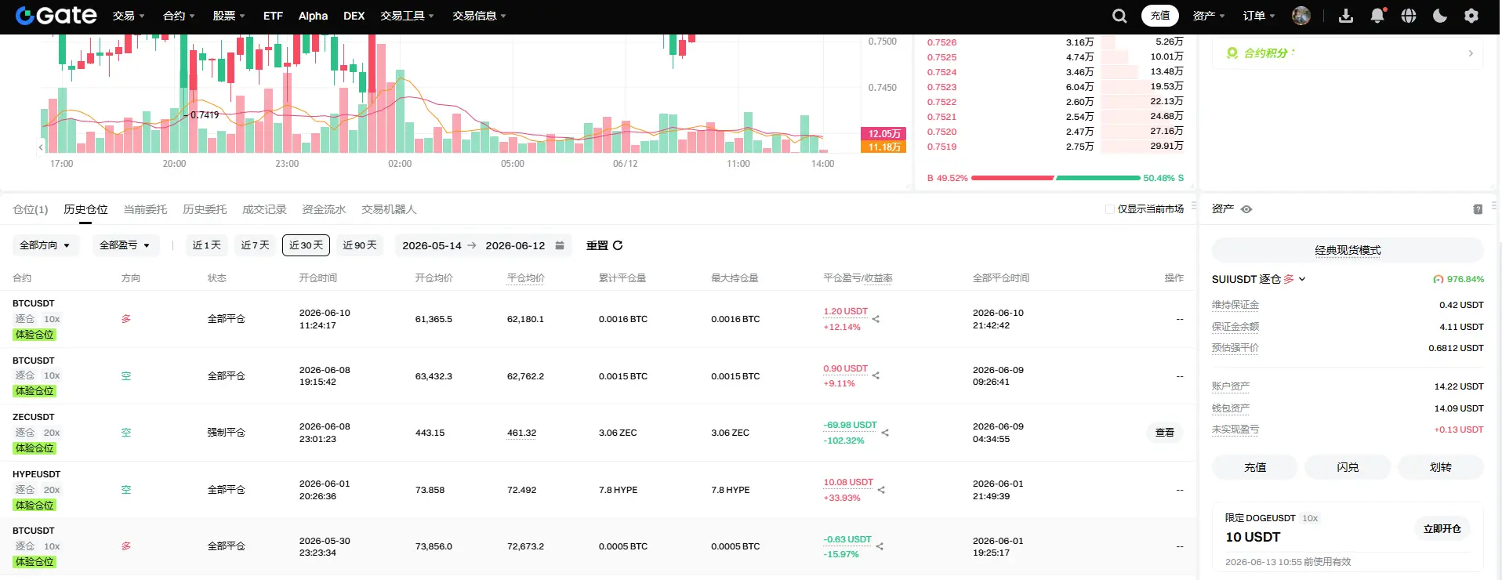The height and width of the screenshot is (580, 1502).
Task: Switch to the 历史委托 tab
Action: tap(205, 209)
